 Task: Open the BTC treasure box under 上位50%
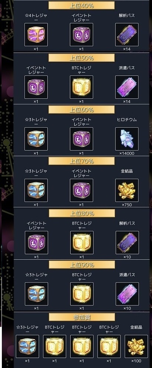81,87
